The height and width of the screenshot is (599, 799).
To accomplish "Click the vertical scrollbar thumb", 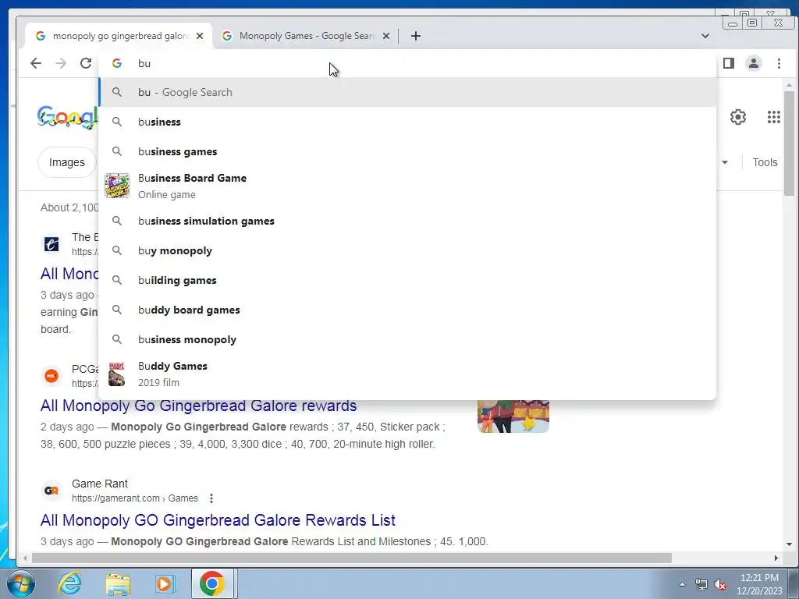I will [x=789, y=144].
